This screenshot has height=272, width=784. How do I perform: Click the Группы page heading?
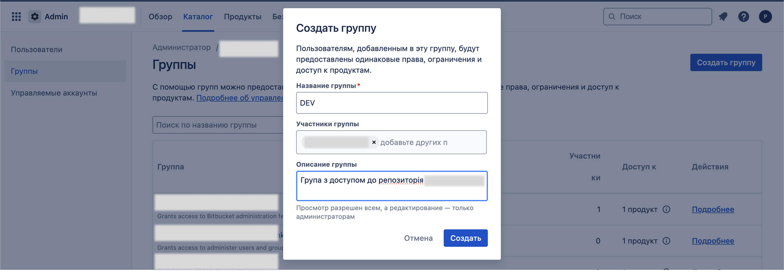[174, 65]
